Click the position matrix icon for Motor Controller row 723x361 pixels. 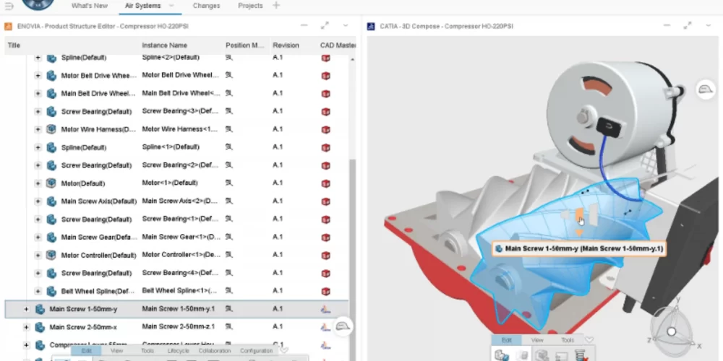pos(229,255)
